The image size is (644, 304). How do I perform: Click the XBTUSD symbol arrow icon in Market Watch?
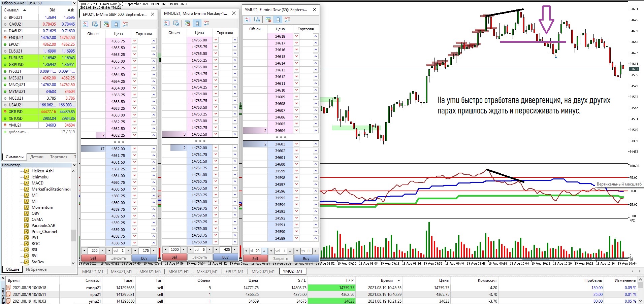5,112
